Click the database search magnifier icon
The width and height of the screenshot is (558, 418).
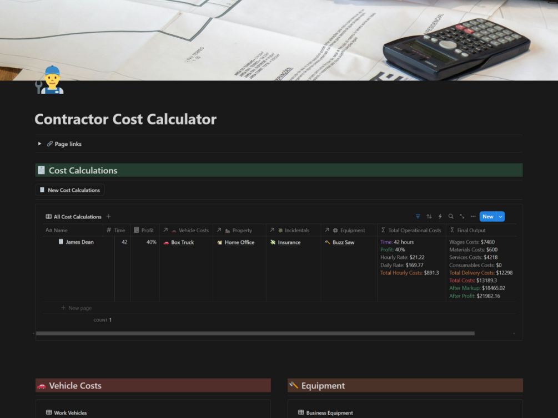point(451,216)
